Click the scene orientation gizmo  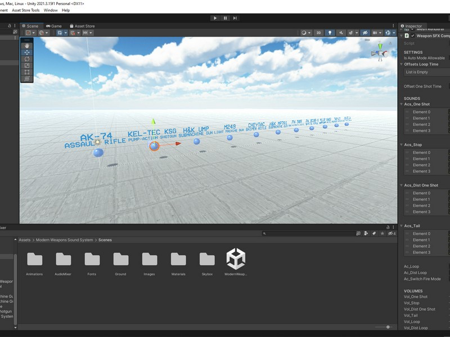point(380,52)
